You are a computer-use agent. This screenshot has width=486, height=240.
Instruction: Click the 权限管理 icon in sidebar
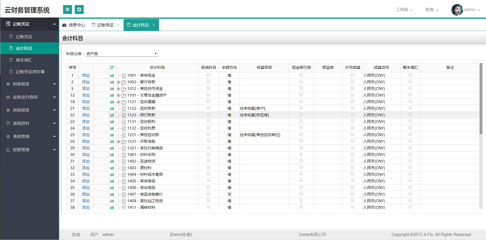click(8, 150)
